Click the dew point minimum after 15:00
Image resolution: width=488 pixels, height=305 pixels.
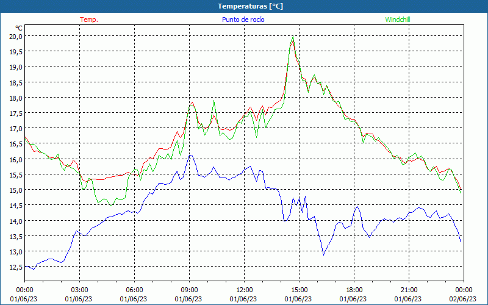324,255
